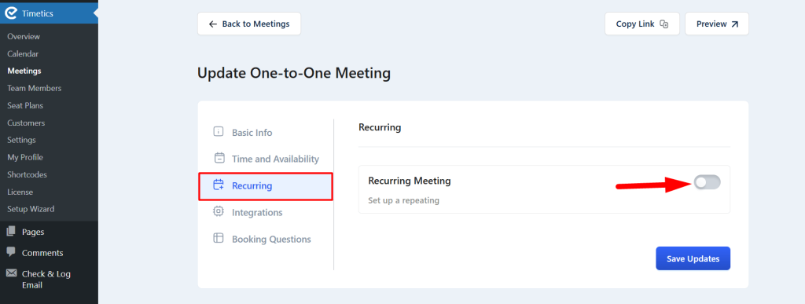
Task: Click the Copy Link duplicate icon
Action: pos(663,24)
